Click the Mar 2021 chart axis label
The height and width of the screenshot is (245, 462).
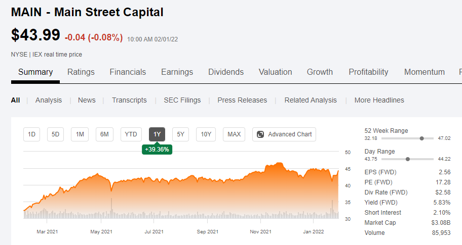(47, 232)
